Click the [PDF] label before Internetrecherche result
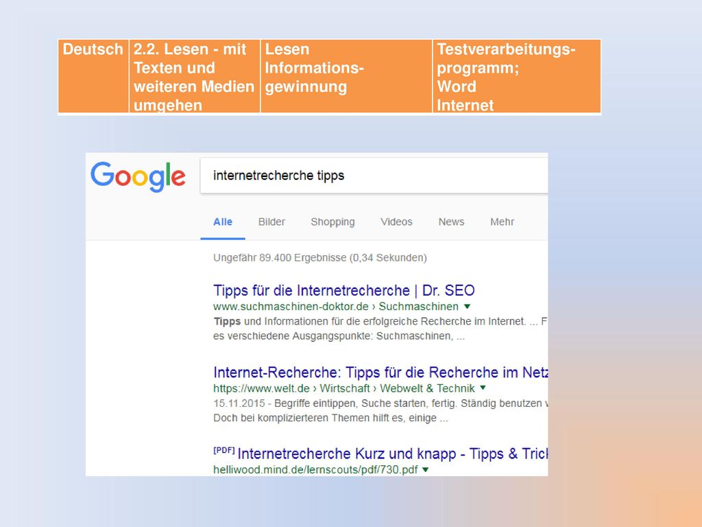Image resolution: width=702 pixels, height=527 pixels. click(224, 450)
